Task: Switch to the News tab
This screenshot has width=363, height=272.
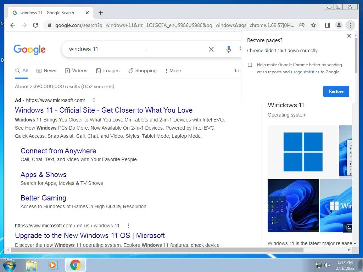Action: point(46,70)
